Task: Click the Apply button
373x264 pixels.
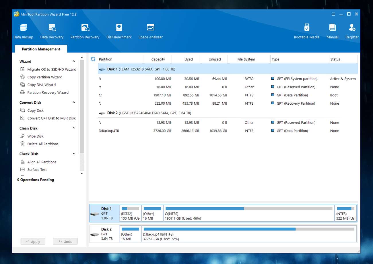Action: [33, 241]
